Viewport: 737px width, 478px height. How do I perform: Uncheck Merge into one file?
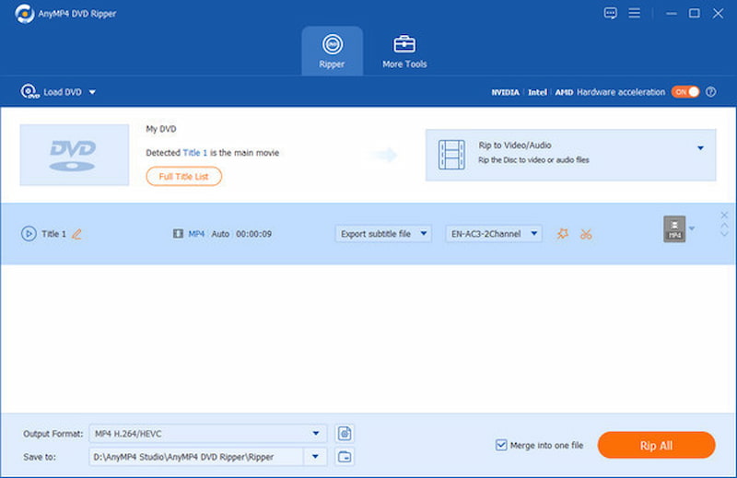coord(502,446)
